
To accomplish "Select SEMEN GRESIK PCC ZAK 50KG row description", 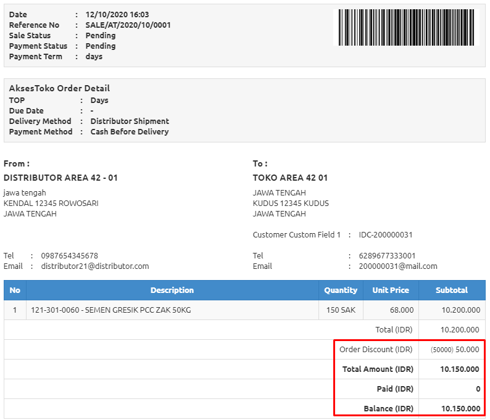I will click(x=111, y=310).
